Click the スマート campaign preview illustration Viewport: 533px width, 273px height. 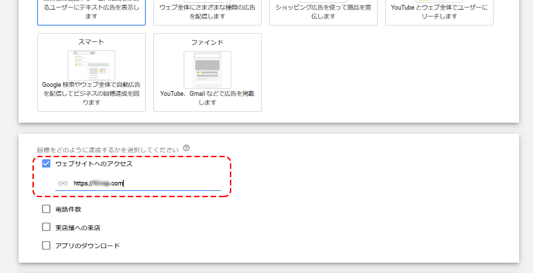coord(91,65)
